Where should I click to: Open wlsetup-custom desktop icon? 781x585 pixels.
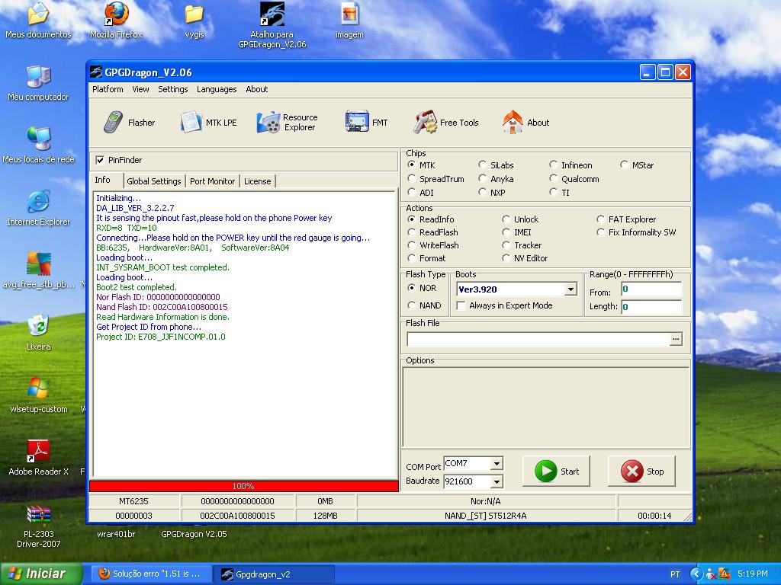coord(38,395)
